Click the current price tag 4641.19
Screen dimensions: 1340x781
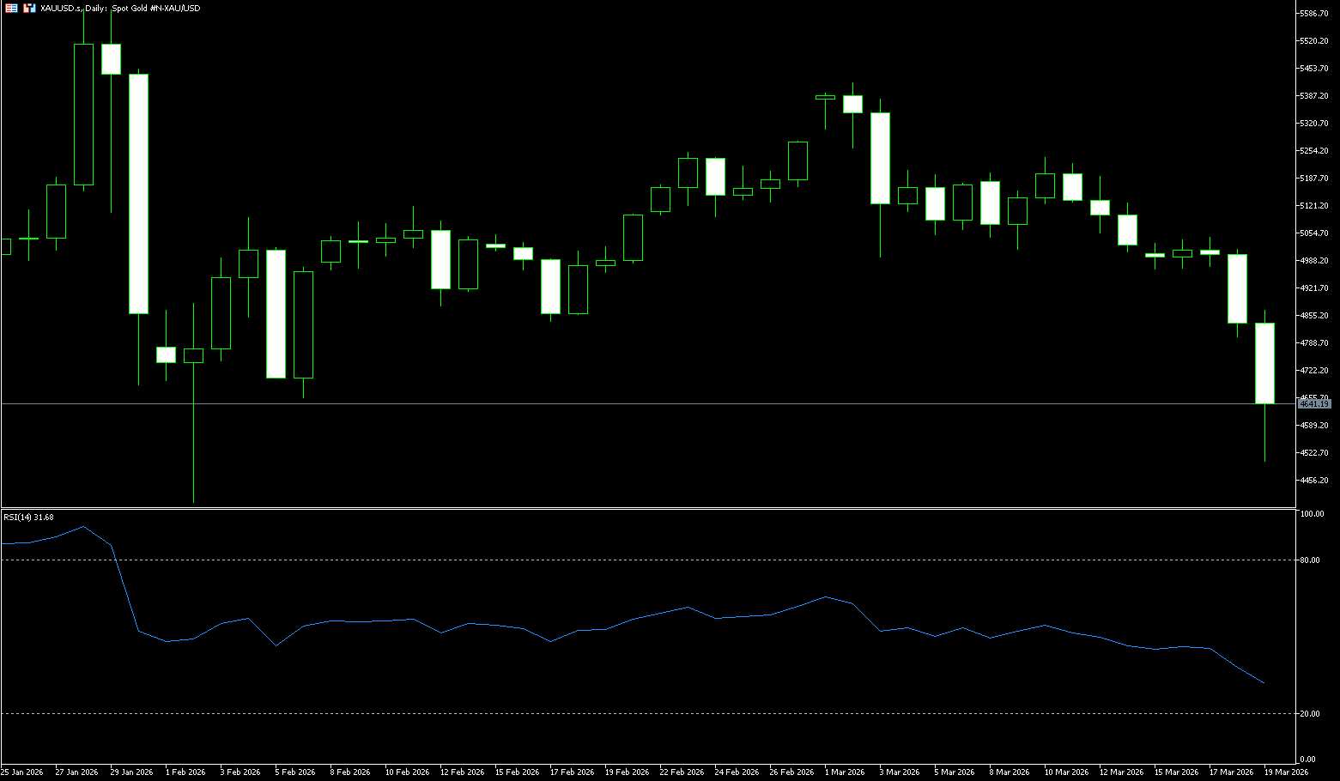1314,403
